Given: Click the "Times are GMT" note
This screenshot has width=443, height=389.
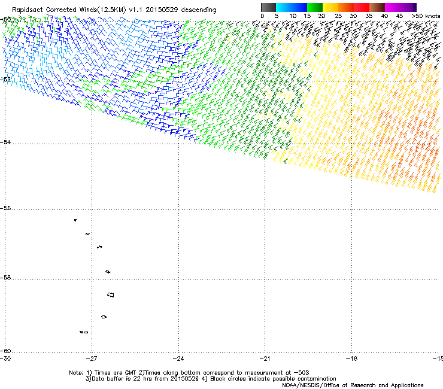Looking at the screenshot, I should [x=116, y=373].
